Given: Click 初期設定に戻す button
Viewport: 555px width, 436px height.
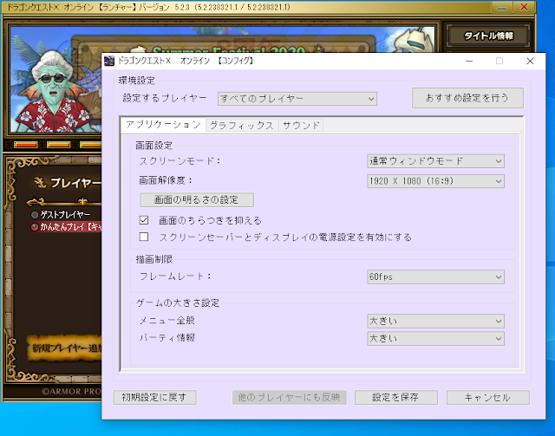Looking at the screenshot, I should click(154, 397).
